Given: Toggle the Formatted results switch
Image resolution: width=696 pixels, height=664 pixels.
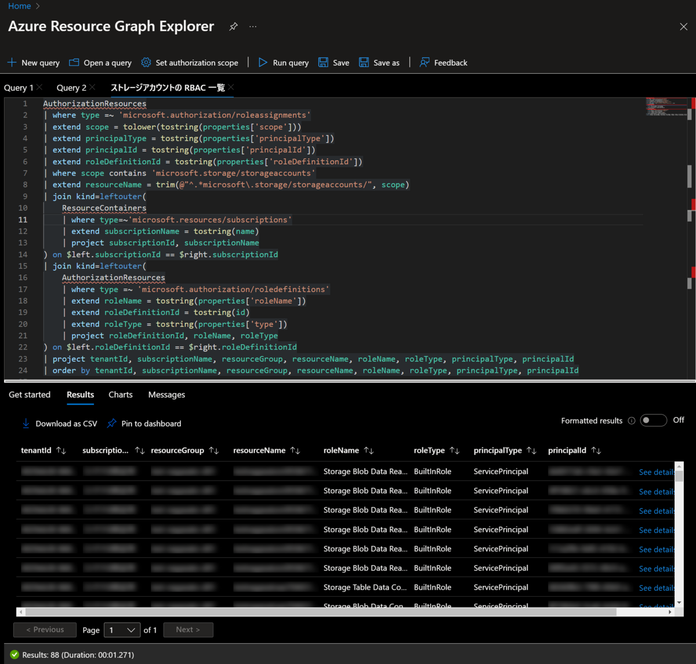Looking at the screenshot, I should pos(653,420).
